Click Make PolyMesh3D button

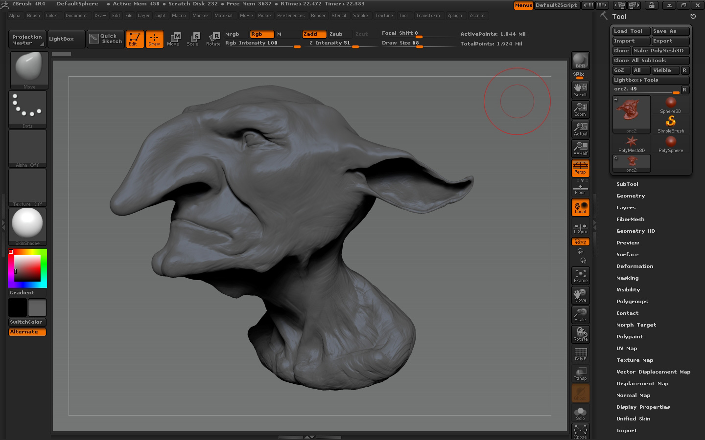click(660, 51)
